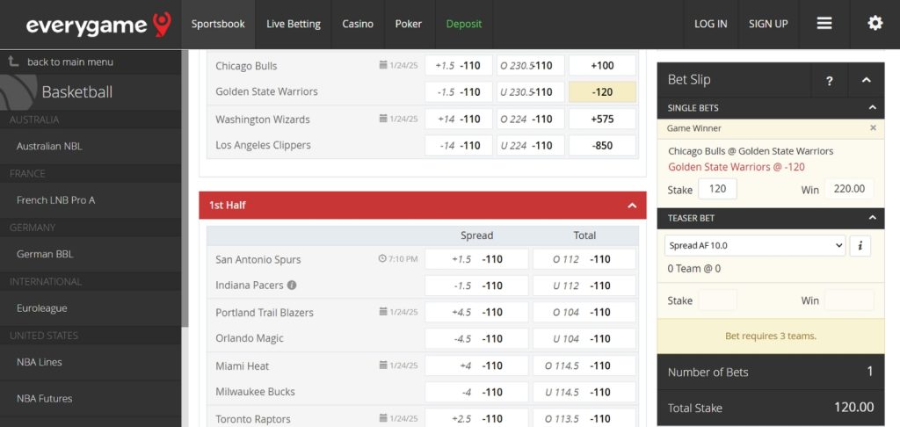Collapse the Teaser Bet section
Image resolution: width=900 pixels, height=427 pixels.
(x=873, y=218)
